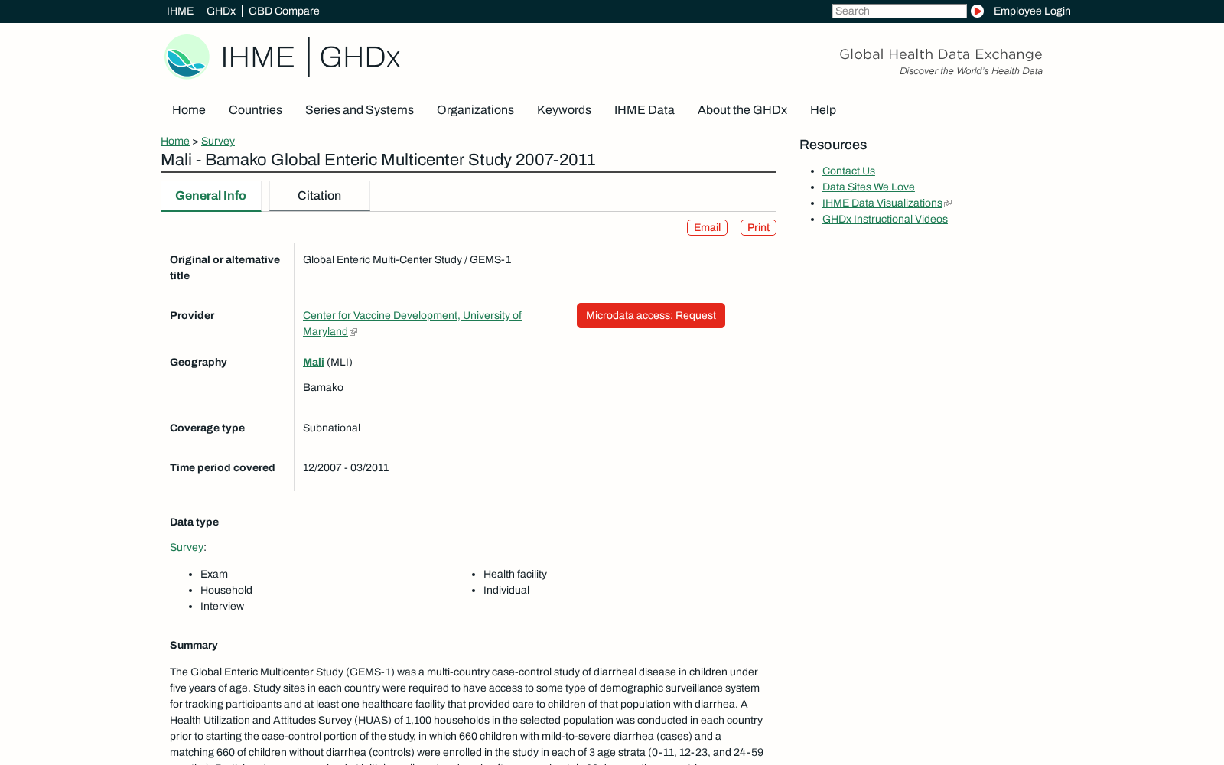Click the Bamako geography text

pos(323,387)
